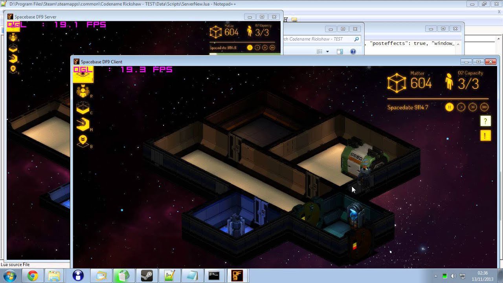Open the Roster citizens icon in Client window
Screen dimensions: 503x283
pos(83,91)
